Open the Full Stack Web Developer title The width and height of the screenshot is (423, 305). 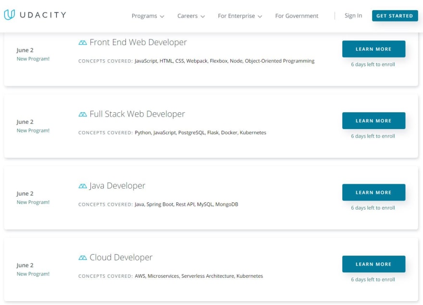[x=137, y=114]
